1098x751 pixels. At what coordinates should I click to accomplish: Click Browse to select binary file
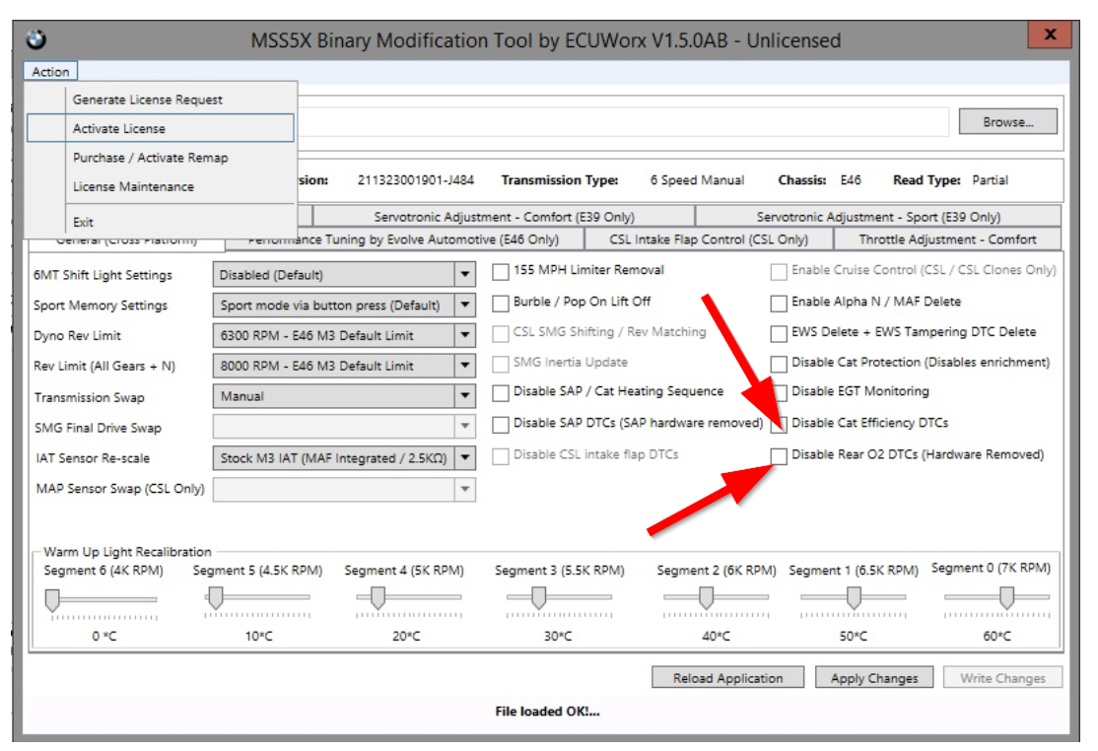[1007, 122]
